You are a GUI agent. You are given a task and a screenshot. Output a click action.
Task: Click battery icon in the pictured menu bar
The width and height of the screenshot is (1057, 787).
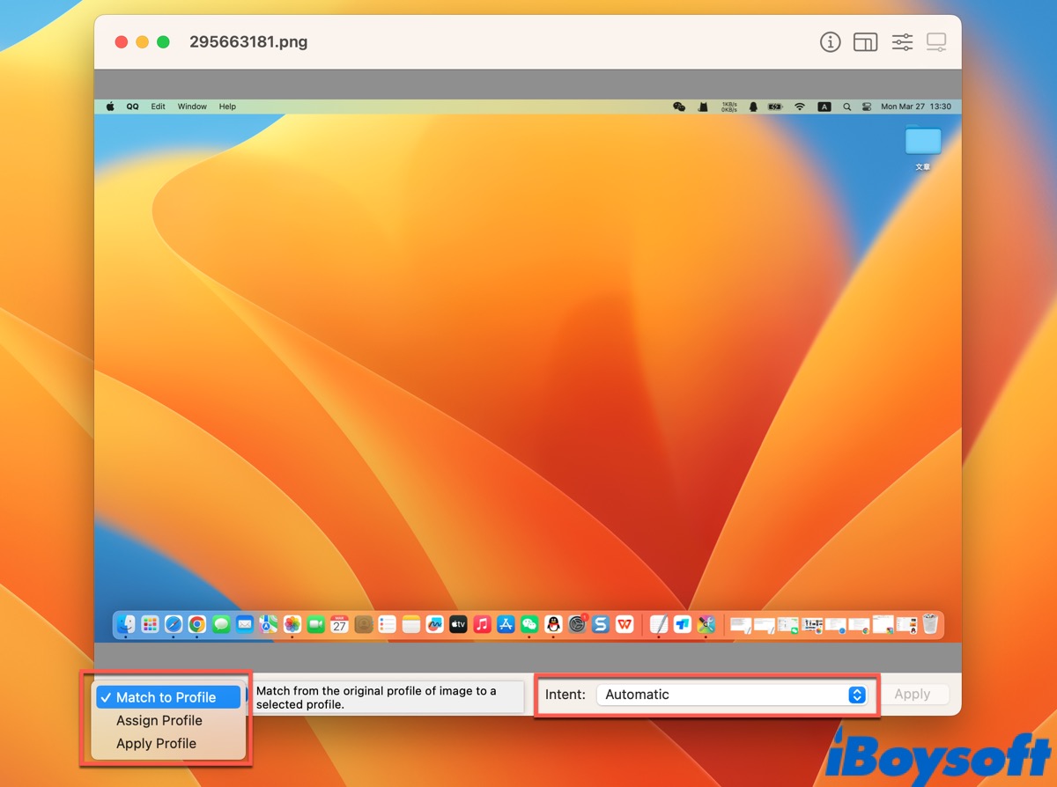tap(775, 107)
